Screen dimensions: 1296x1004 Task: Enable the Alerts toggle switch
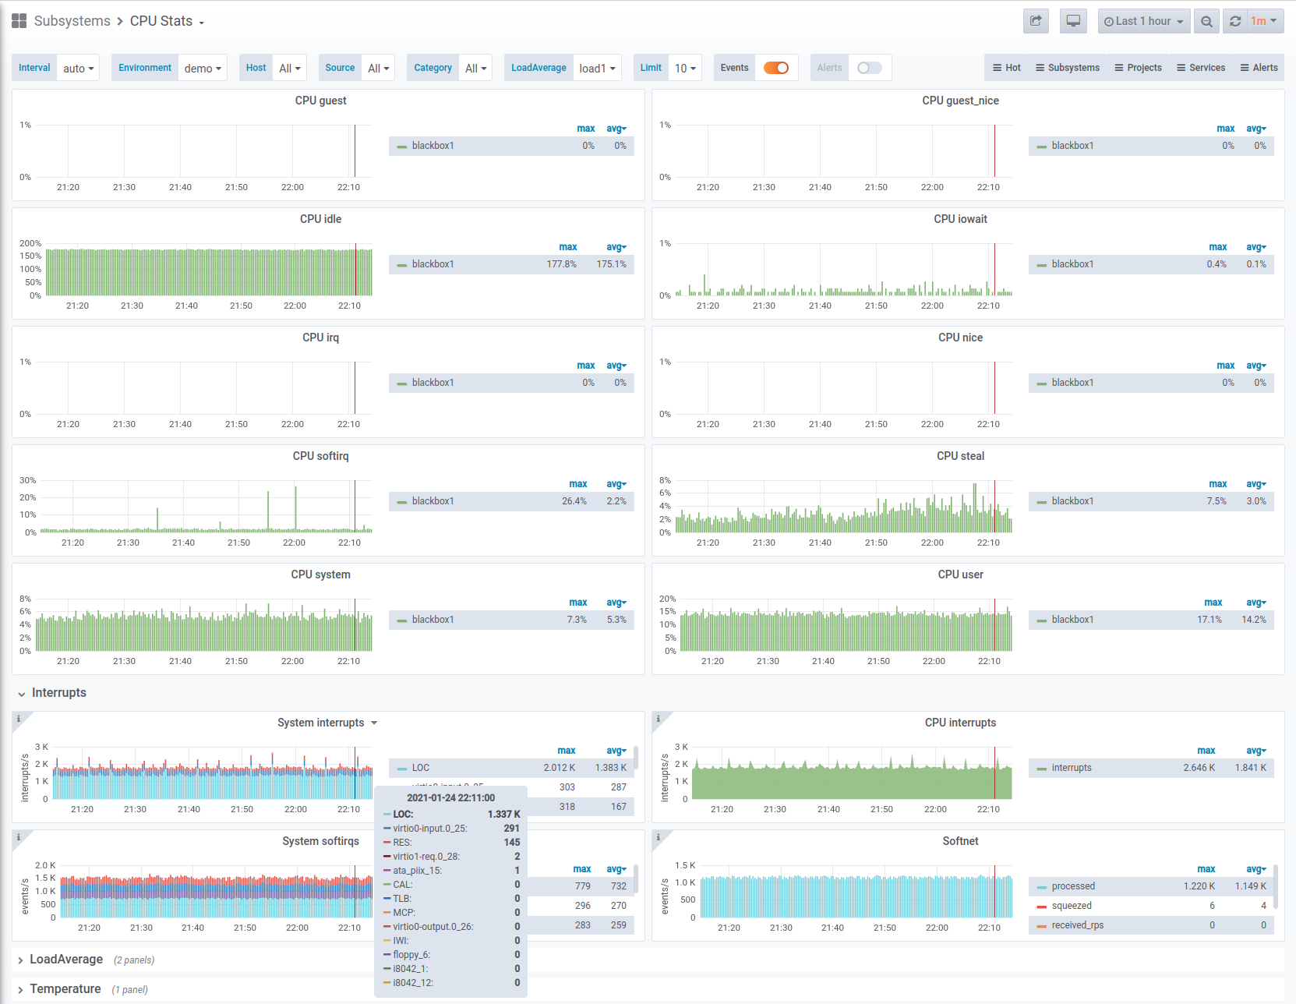(869, 68)
